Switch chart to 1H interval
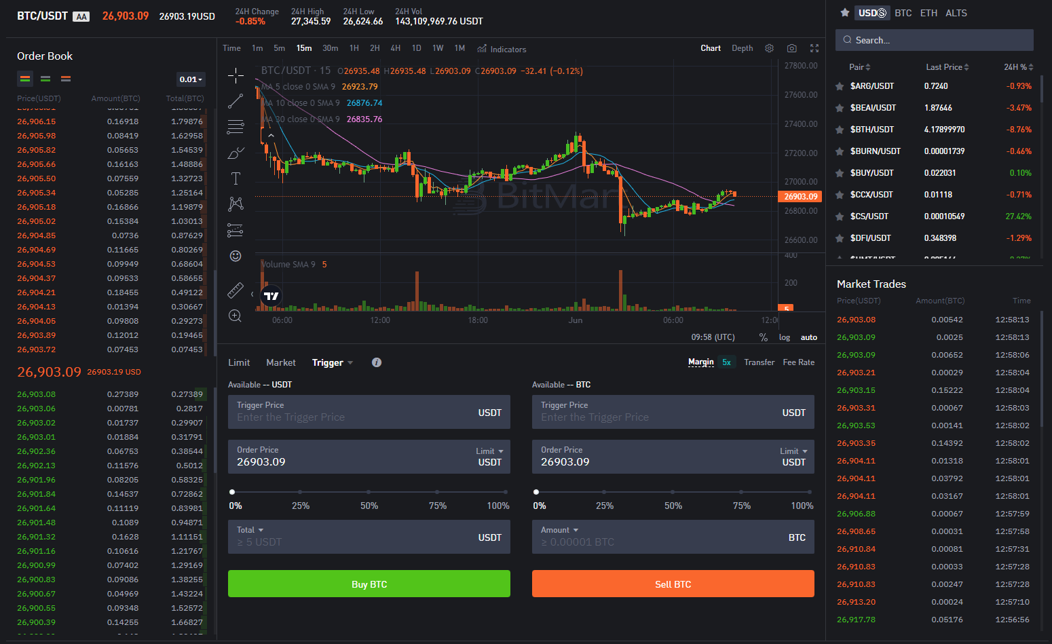Image resolution: width=1052 pixels, height=644 pixels. 354,48
